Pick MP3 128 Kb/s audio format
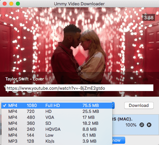Image resolution: width=159 pixels, height=145 pixels. pos(57,141)
